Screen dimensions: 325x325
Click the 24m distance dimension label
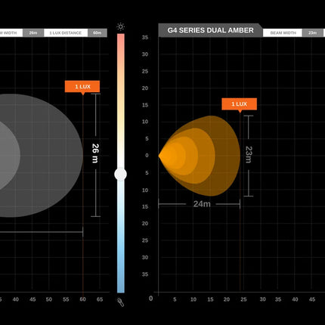tap(202, 204)
